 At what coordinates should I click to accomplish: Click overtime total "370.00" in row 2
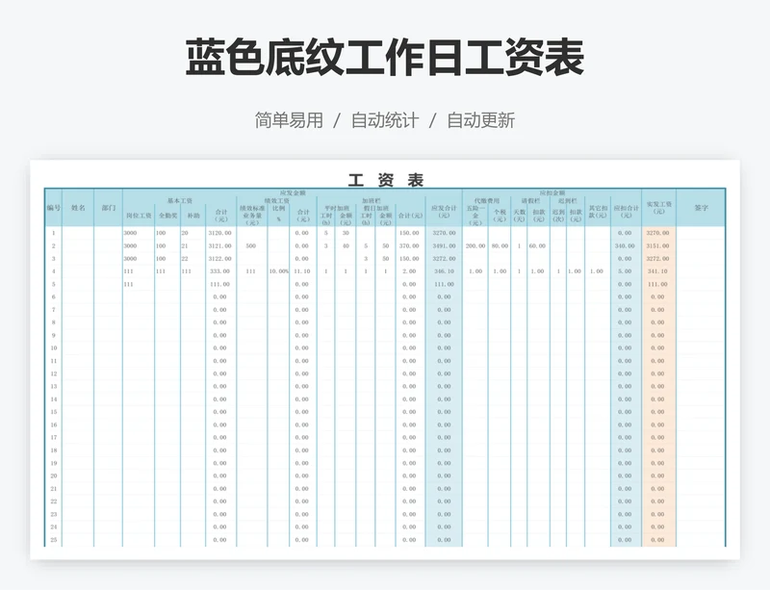409,245
